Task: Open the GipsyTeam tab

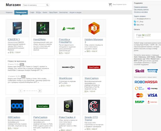Action: [x=53, y=12]
